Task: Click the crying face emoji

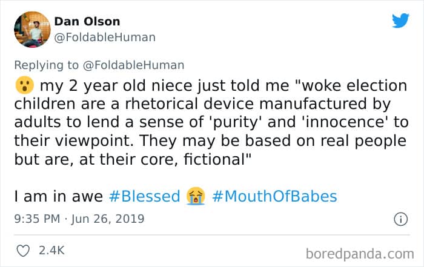Action: 196,196
